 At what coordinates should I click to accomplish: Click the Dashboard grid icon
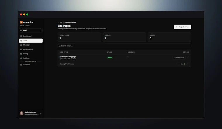tap(21, 36)
